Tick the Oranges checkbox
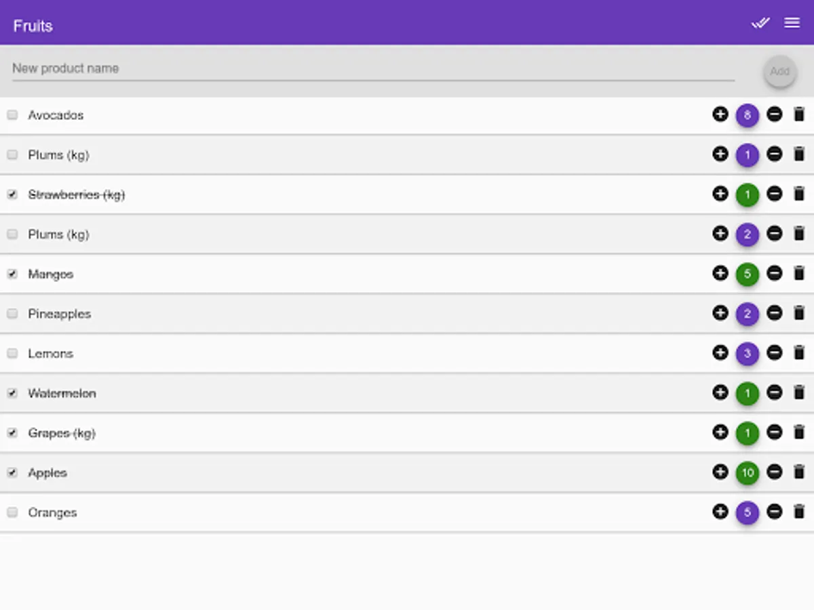The height and width of the screenshot is (610, 814). 12,512
